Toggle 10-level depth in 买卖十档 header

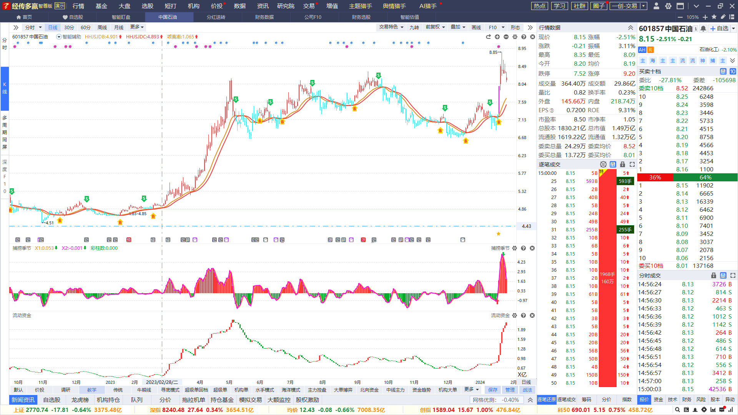733,71
